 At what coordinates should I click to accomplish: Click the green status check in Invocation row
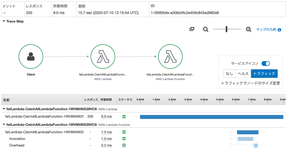pyautogui.click(x=124, y=139)
